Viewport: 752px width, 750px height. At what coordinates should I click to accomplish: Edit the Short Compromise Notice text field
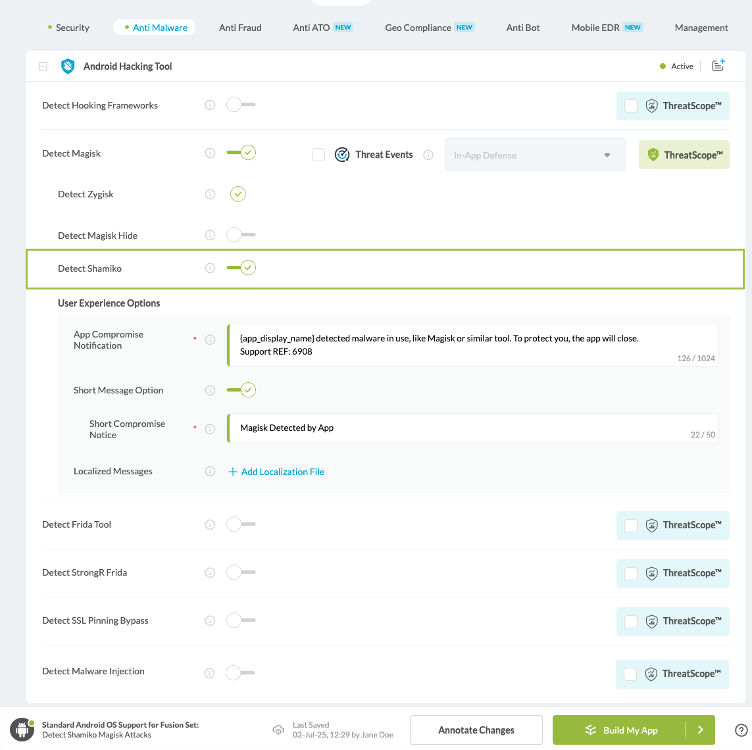[x=461, y=428]
